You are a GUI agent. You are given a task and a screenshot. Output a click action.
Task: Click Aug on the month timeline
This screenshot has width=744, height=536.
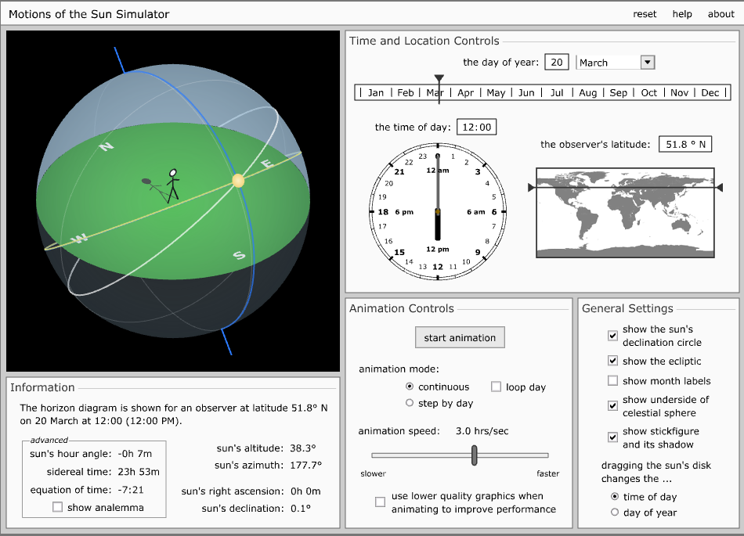pyautogui.click(x=587, y=93)
